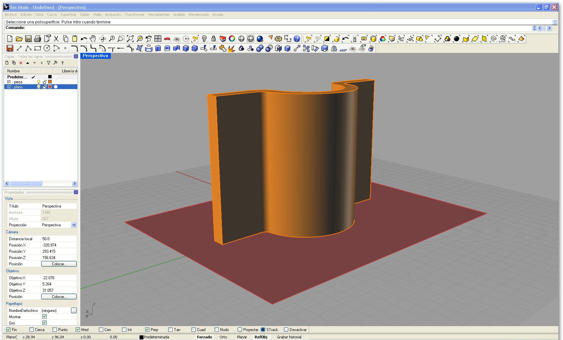This screenshot has height=340, width=563.
Task: Click the black color swatch of Predeterminada layer
Action: [50, 77]
